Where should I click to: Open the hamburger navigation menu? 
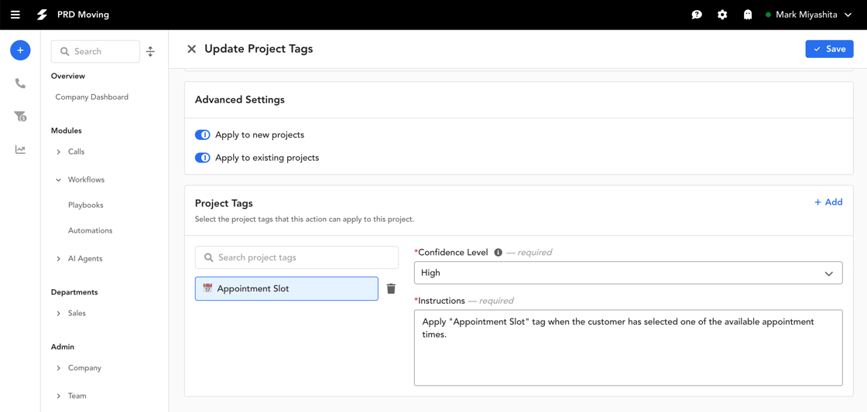[15, 15]
